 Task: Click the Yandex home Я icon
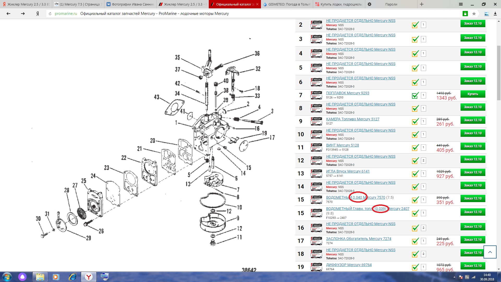point(38,14)
